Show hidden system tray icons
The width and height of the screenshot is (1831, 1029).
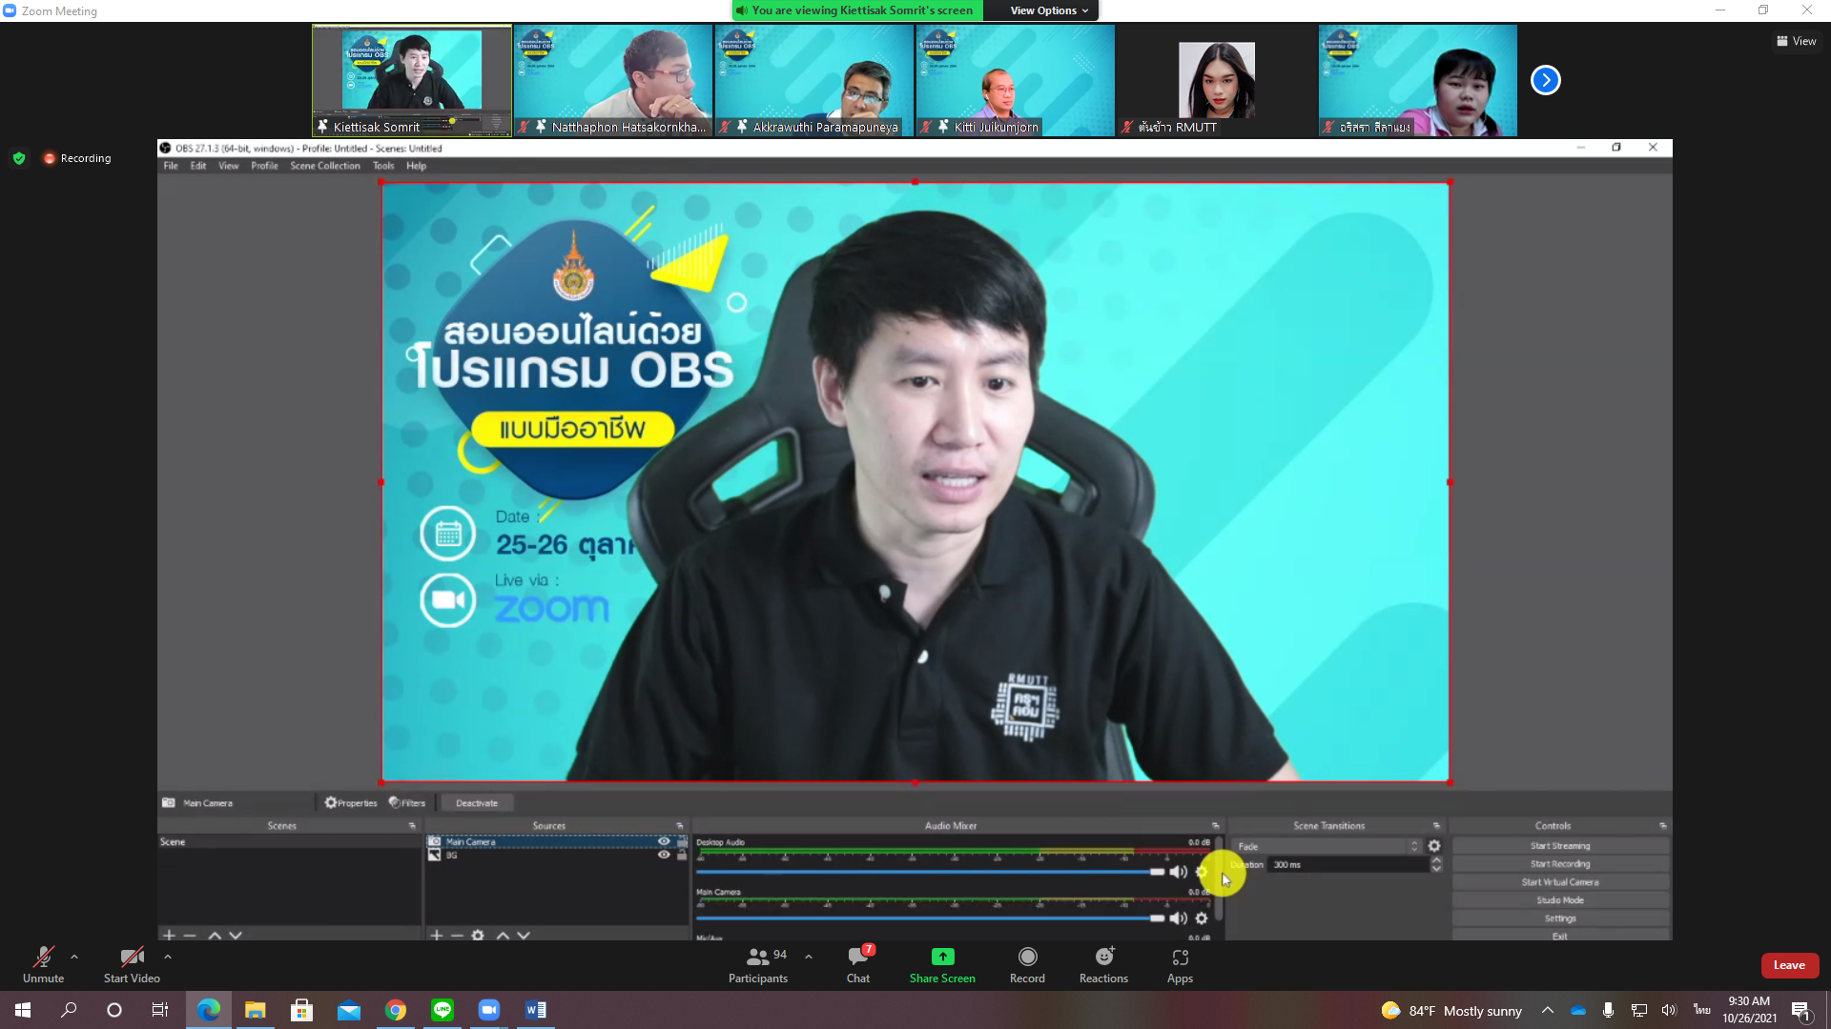click(1548, 1010)
